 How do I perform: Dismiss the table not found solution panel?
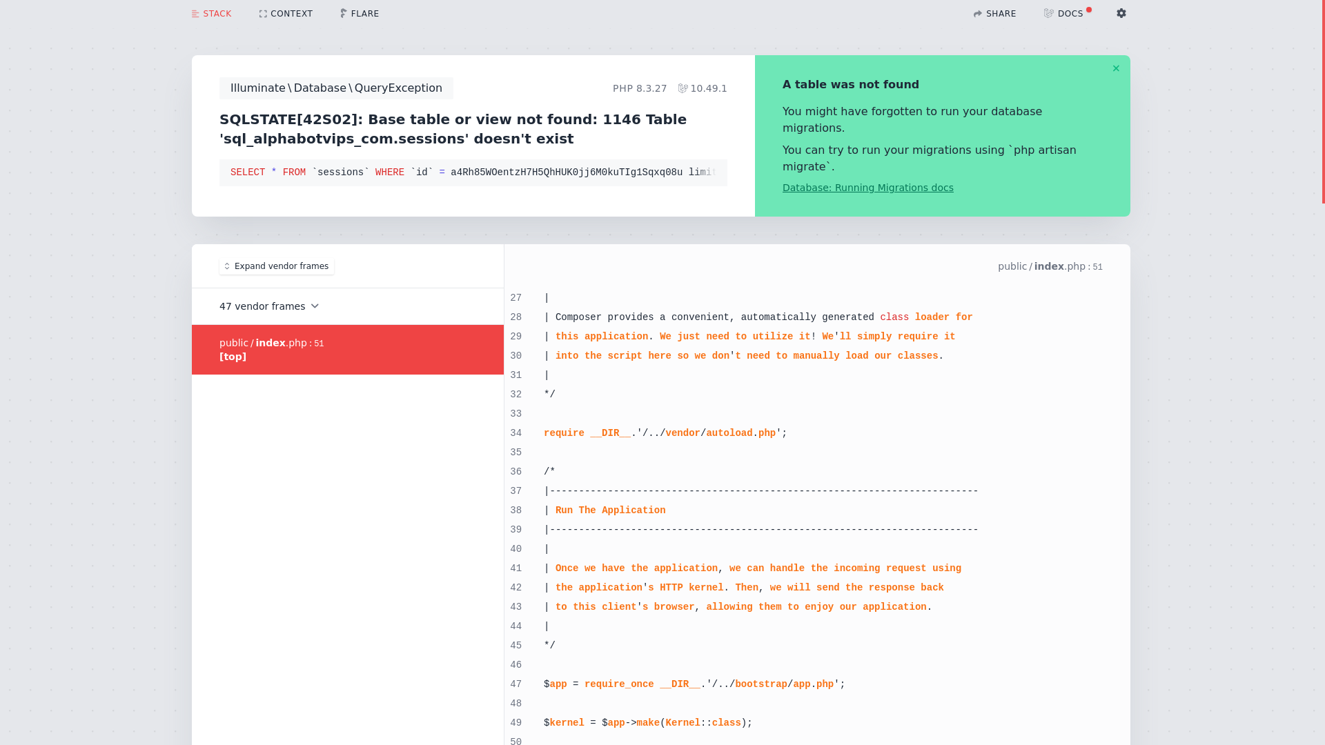(1116, 68)
